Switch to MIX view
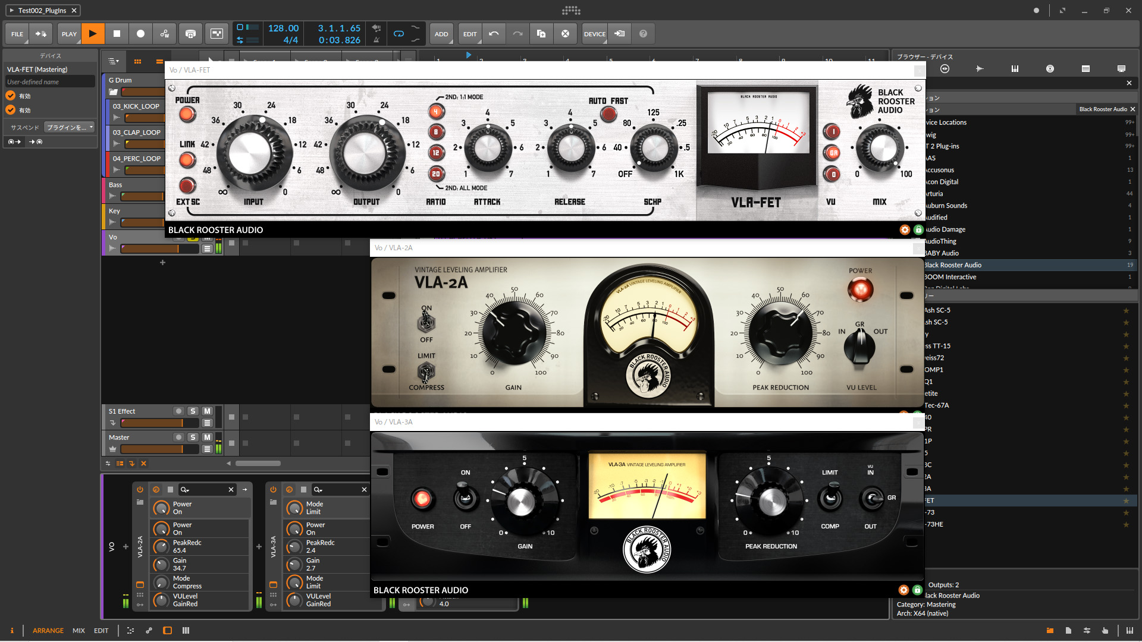The width and height of the screenshot is (1142, 642). point(79,630)
